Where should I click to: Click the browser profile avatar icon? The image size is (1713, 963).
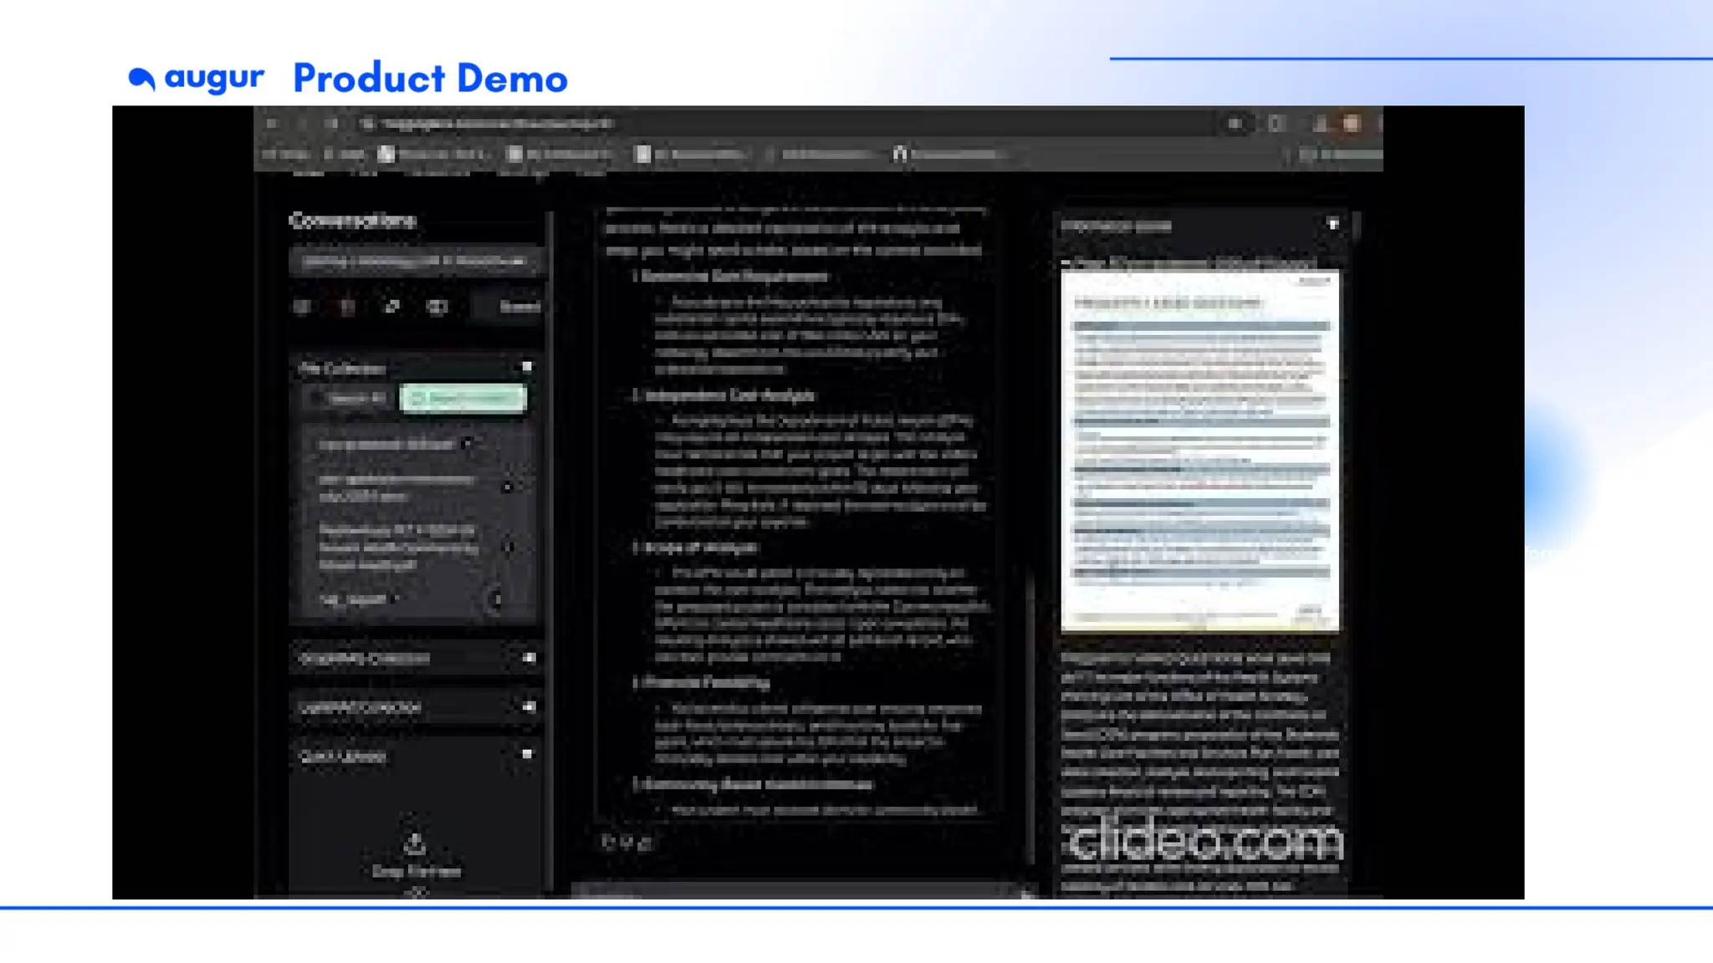(x=1352, y=124)
